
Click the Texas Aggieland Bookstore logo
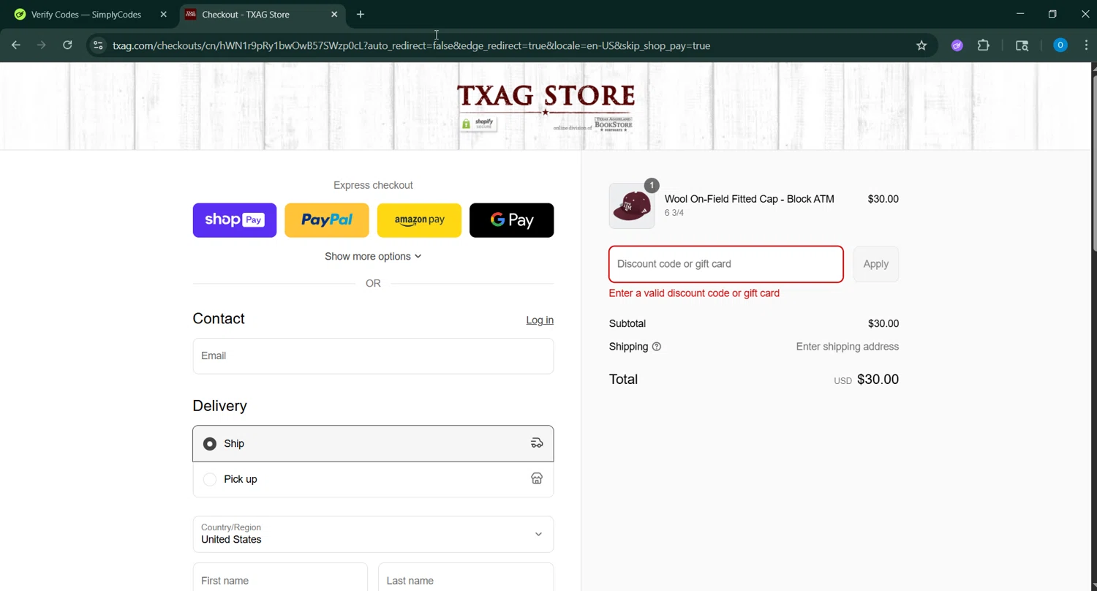[x=613, y=124]
